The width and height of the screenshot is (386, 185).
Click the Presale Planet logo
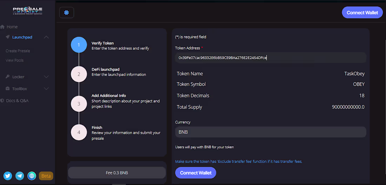point(28,11)
